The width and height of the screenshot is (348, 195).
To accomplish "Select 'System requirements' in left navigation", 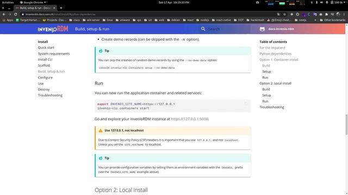I will click(x=54, y=54).
